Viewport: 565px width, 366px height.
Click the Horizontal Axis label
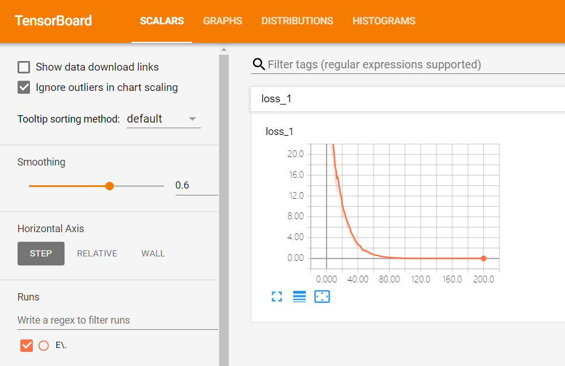(x=51, y=229)
